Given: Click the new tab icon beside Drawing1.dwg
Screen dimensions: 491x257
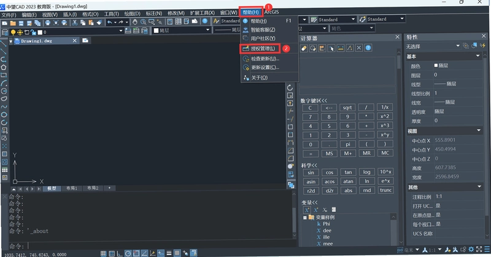Looking at the screenshot, I should click(85, 40).
